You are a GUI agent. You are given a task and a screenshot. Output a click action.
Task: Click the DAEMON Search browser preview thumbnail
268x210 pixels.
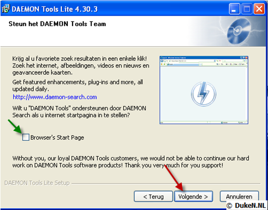(204, 90)
